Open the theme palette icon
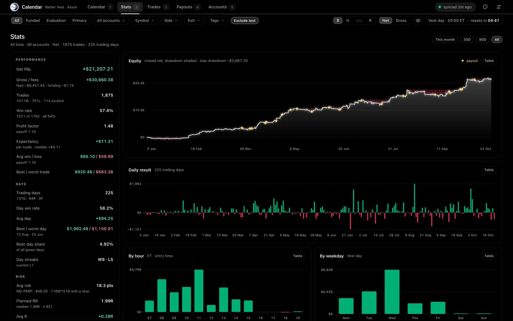Image resolution: width=513 pixels, height=321 pixels. [485, 7]
